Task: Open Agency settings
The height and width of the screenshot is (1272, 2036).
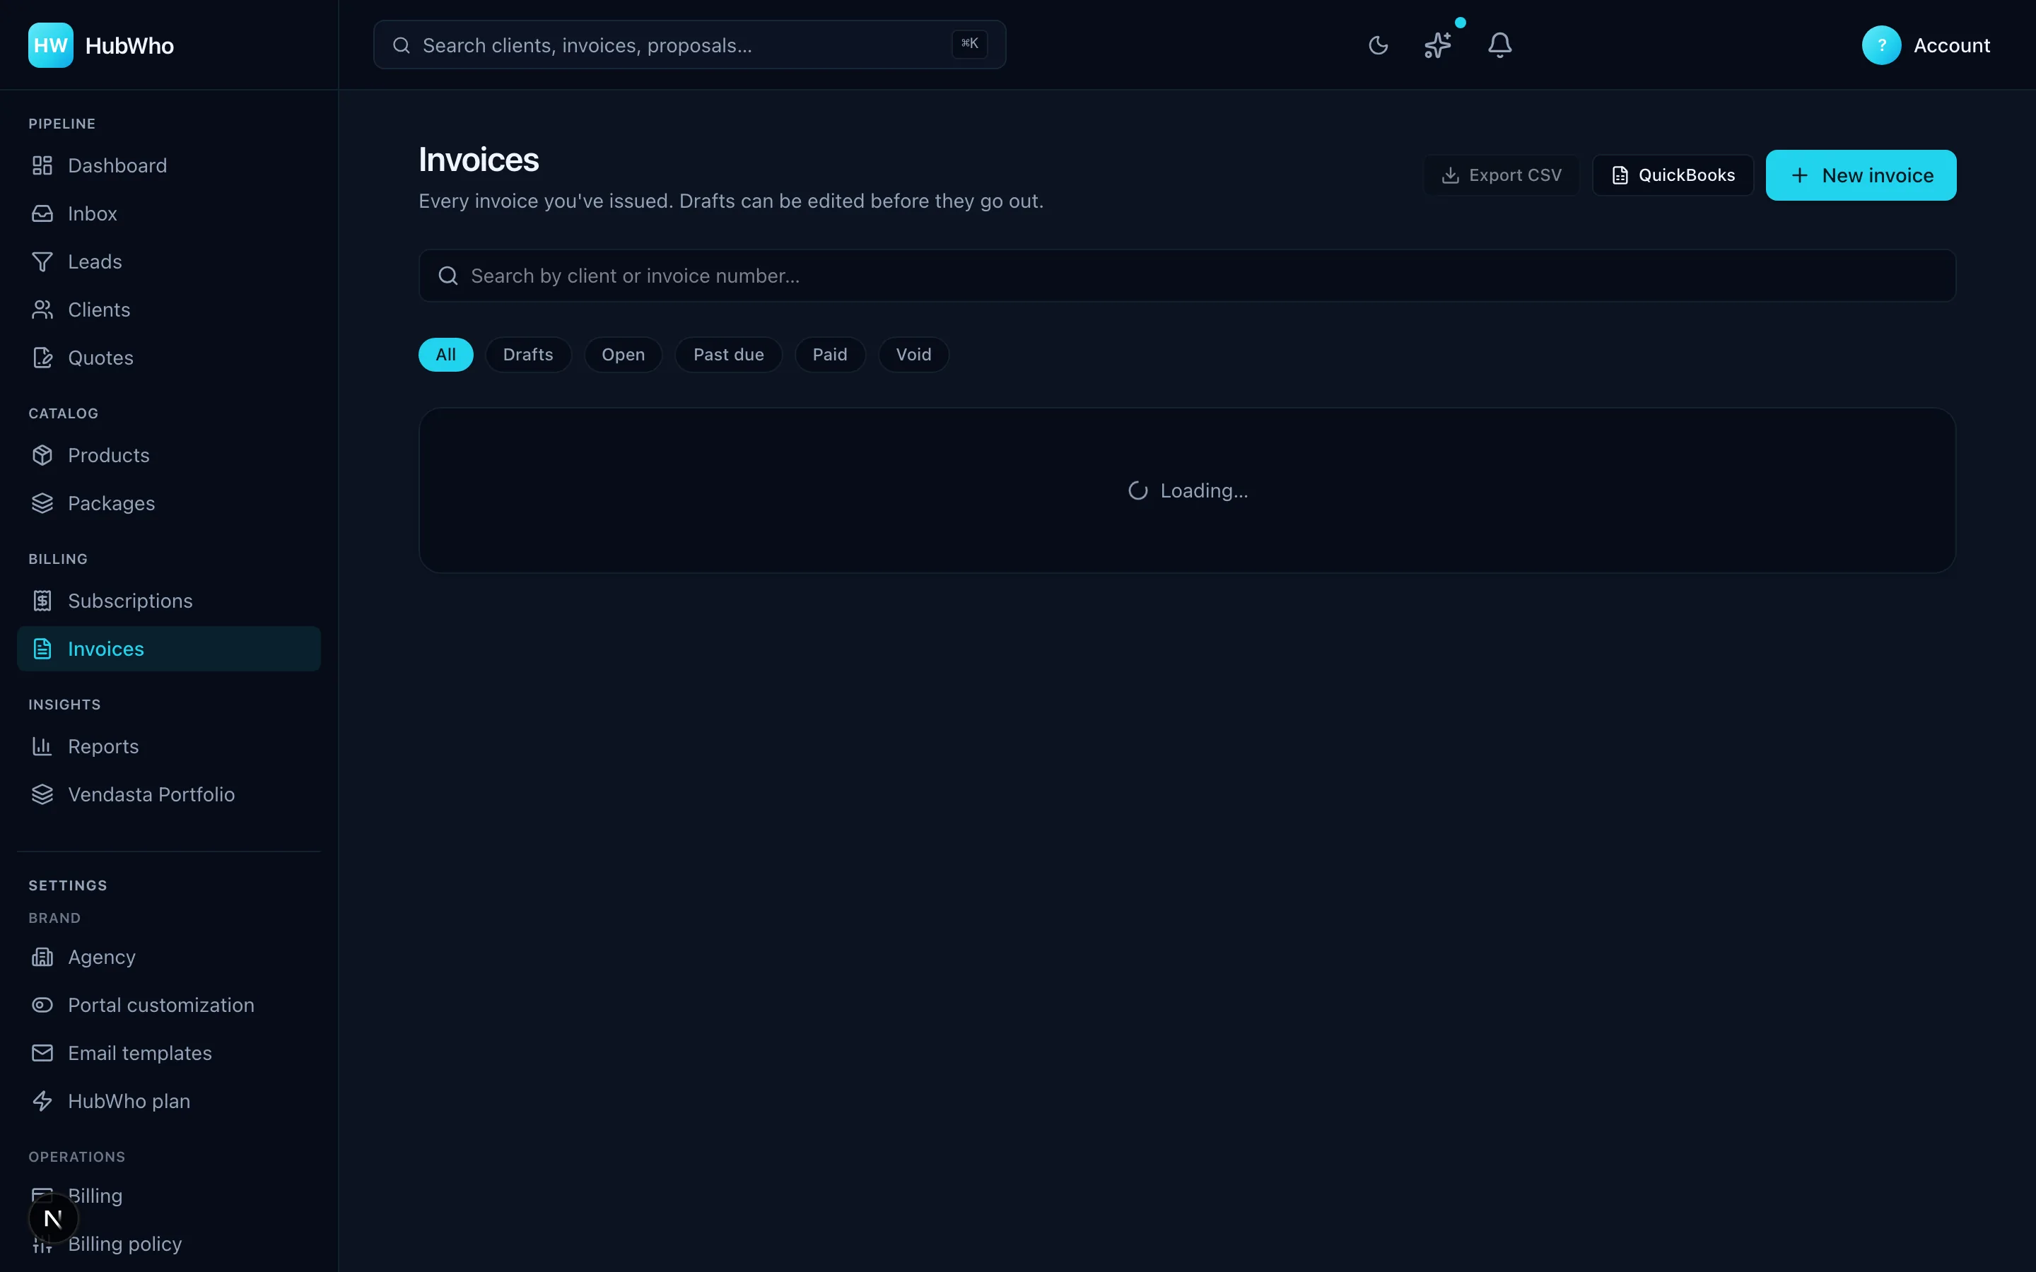Action: coord(168,958)
